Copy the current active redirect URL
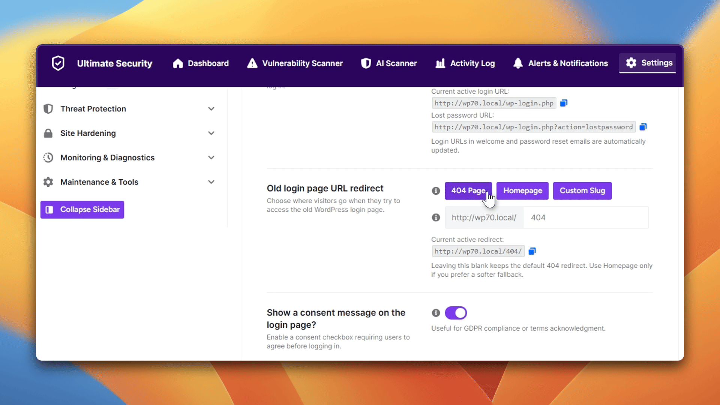Image resolution: width=720 pixels, height=405 pixels. pos(532,251)
